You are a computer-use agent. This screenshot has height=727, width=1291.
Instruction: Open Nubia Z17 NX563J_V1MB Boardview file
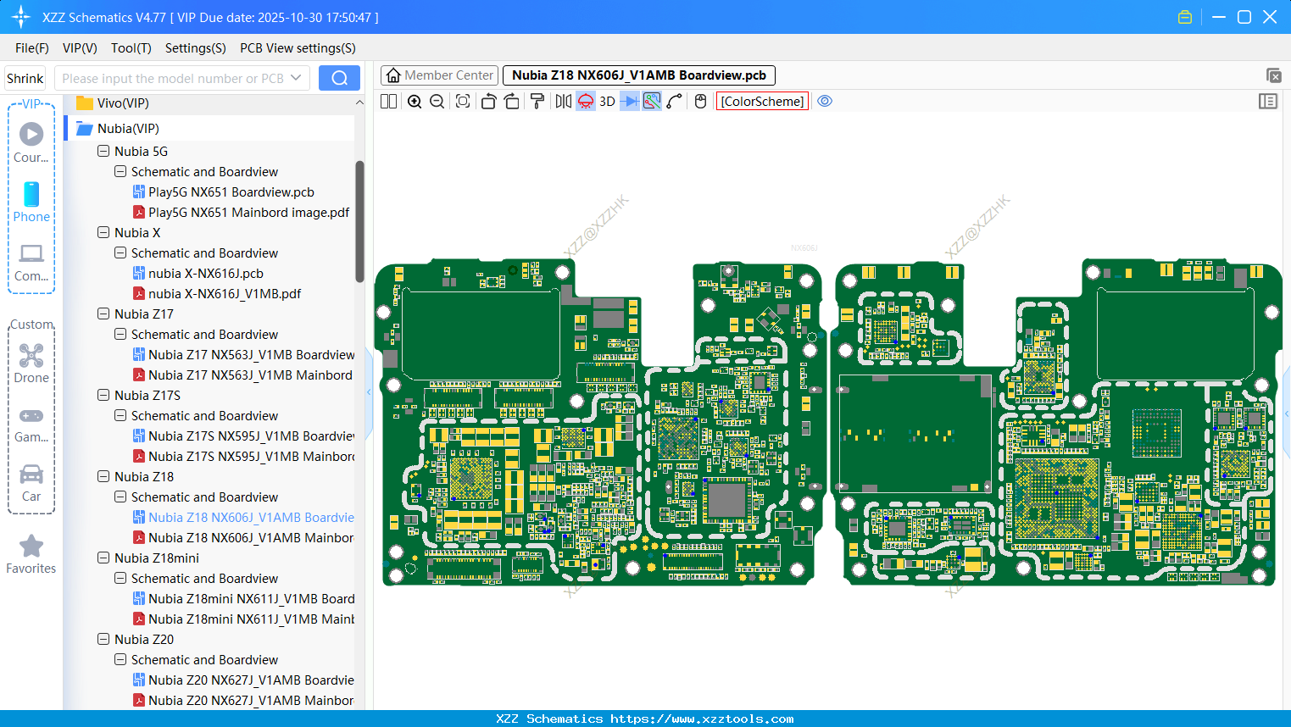243,354
